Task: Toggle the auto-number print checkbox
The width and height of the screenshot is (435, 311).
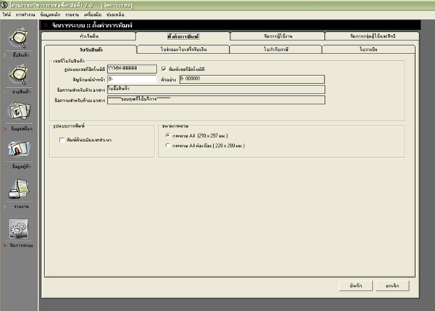Action: point(163,68)
